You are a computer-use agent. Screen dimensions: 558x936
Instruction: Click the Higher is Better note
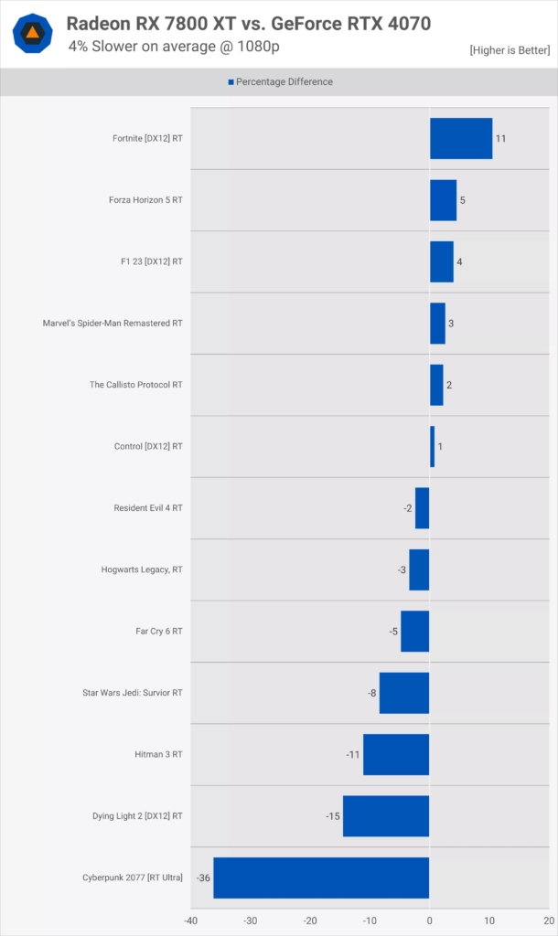coord(510,49)
